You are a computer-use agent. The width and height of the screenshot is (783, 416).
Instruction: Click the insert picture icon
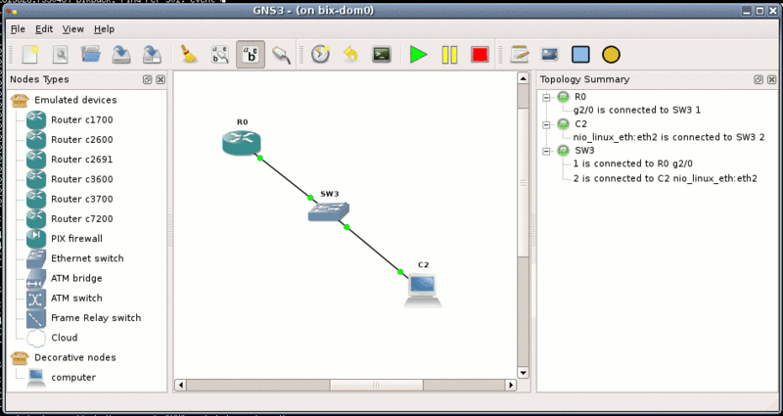pyautogui.click(x=550, y=55)
